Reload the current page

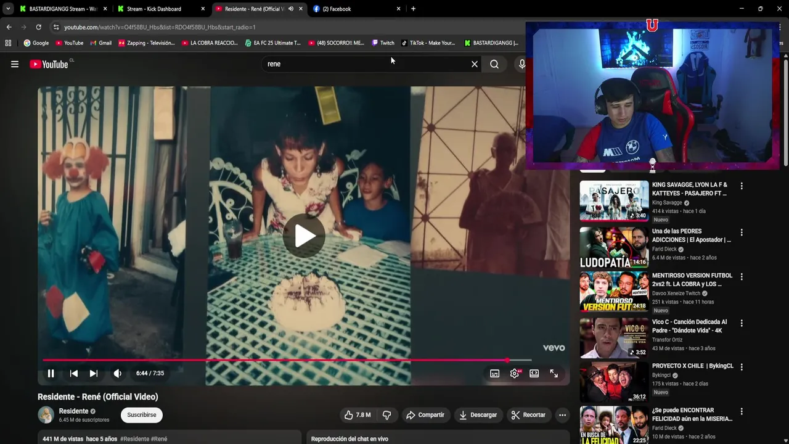[x=38, y=27]
